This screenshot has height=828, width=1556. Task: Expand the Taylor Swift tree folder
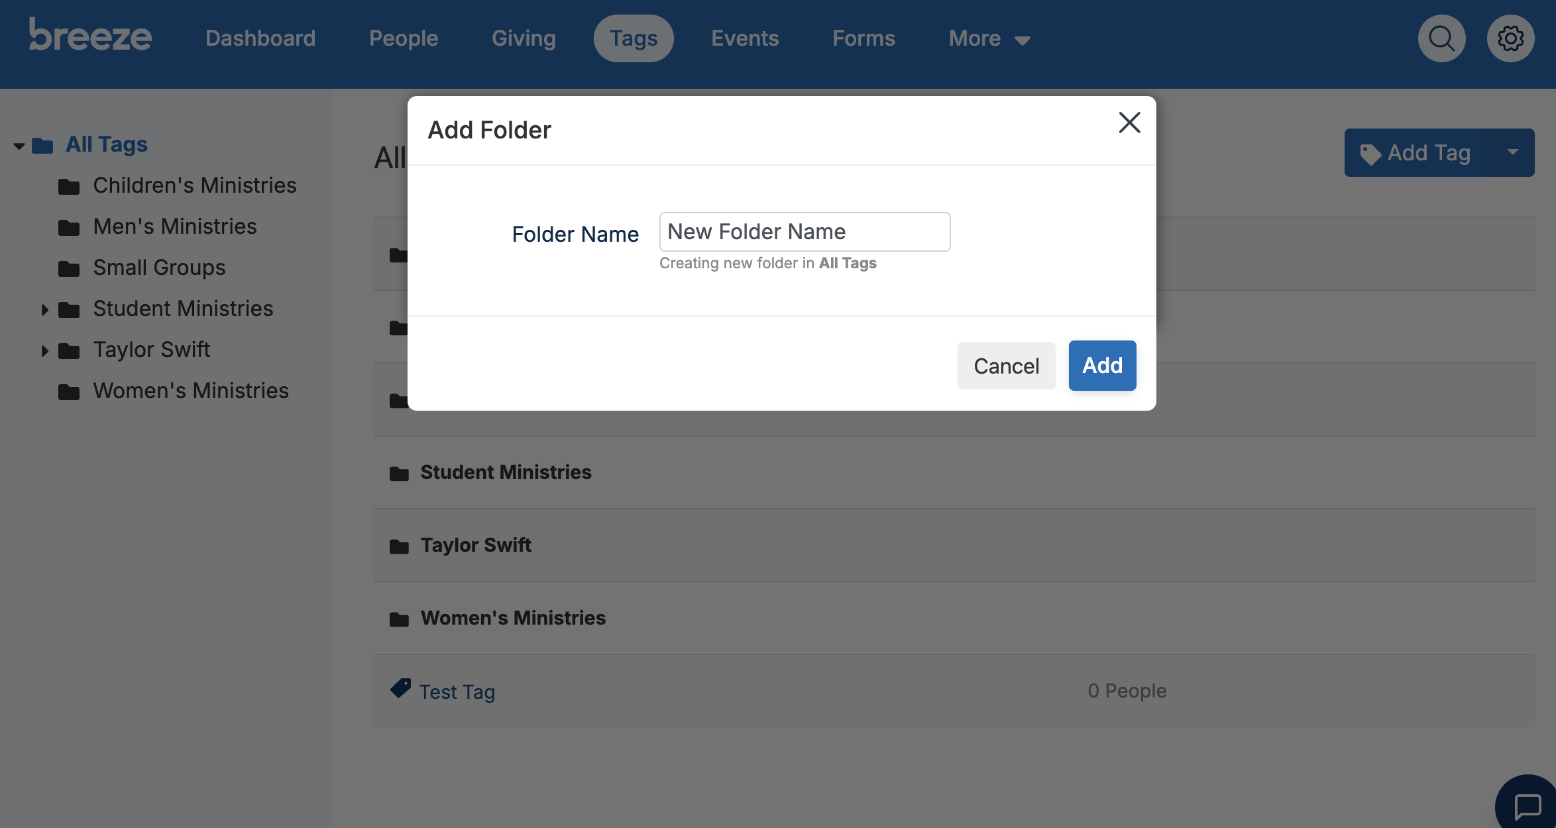(44, 350)
